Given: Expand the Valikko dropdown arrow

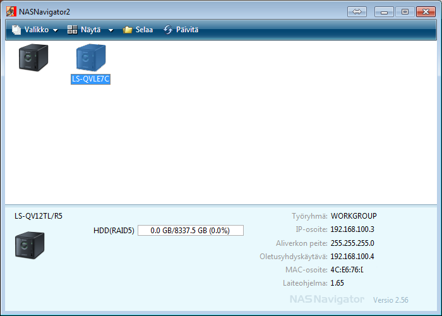Looking at the screenshot, I should 56,30.
